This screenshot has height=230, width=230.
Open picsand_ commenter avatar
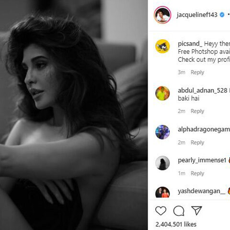[x=162, y=46]
